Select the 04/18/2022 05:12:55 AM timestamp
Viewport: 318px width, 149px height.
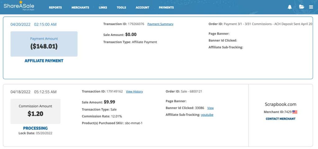tap(34, 92)
